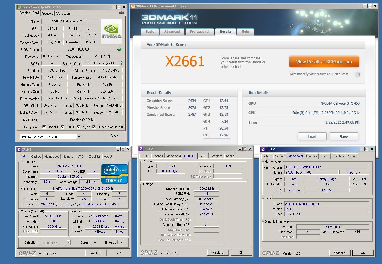Open the Help tab in 3DMark 11
The height and width of the screenshot is (264, 382).
(245, 32)
